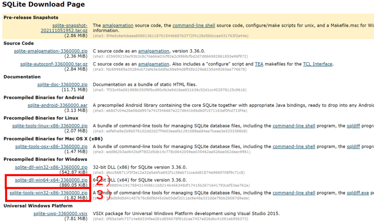Click the 'Documentation' section heading
Screen dimensions: 374x224
pos(22,77)
